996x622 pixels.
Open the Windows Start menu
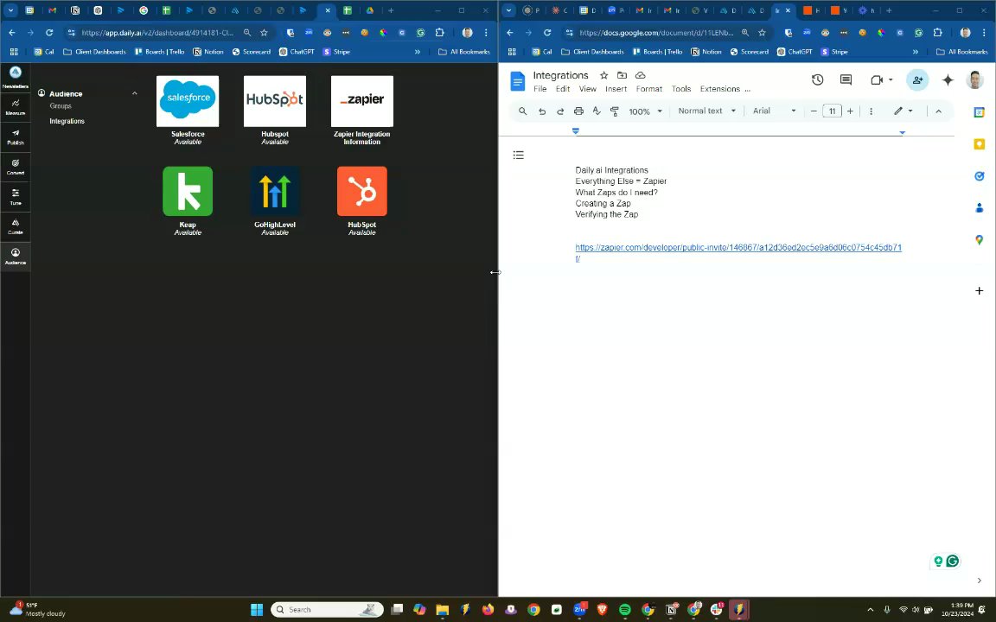(257, 610)
